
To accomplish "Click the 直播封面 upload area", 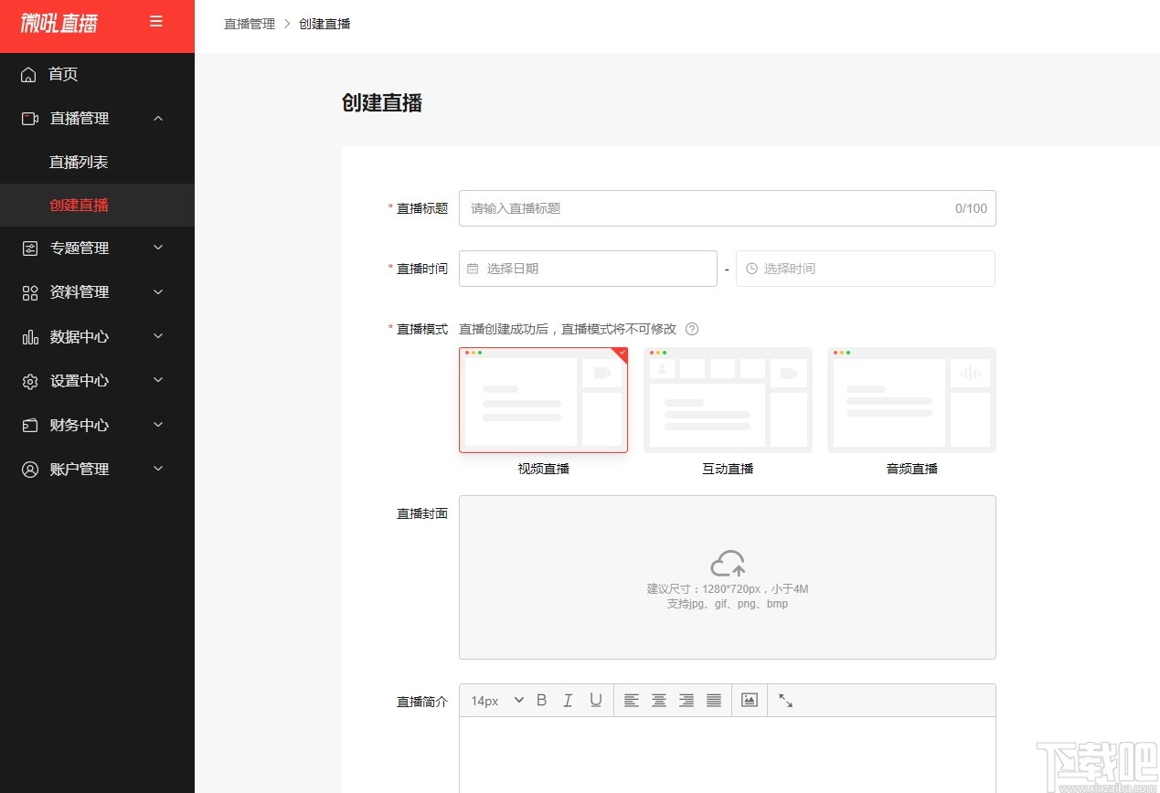I will (x=728, y=577).
